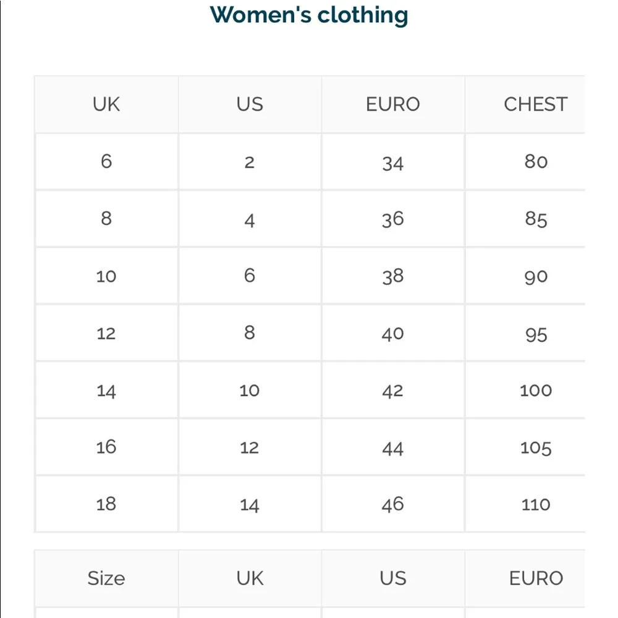Click the EURO size 38 cell
Viewport: 618px width, 618px height.
click(392, 276)
